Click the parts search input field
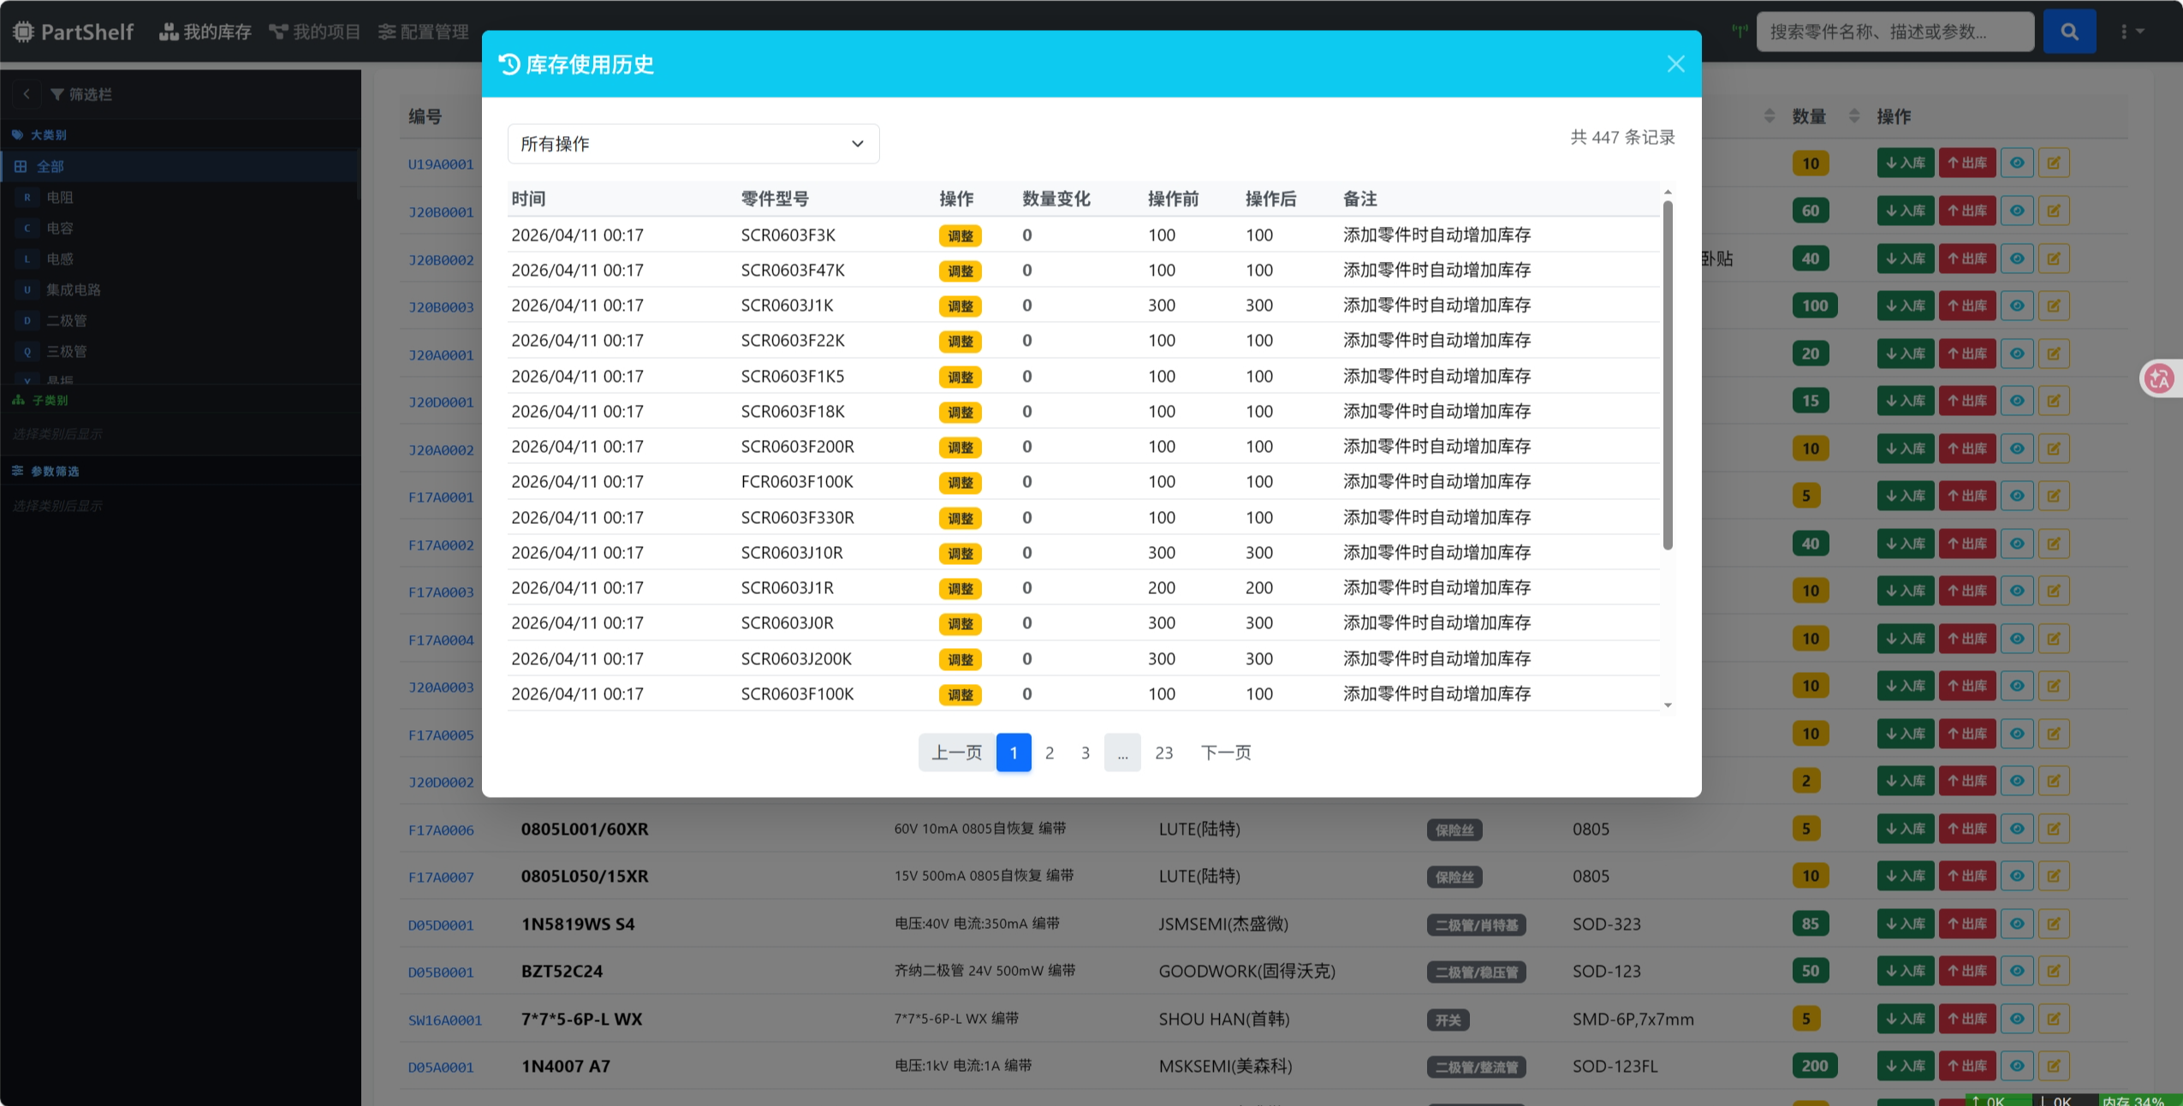Screen dimensions: 2183x1106 (x=1895, y=32)
